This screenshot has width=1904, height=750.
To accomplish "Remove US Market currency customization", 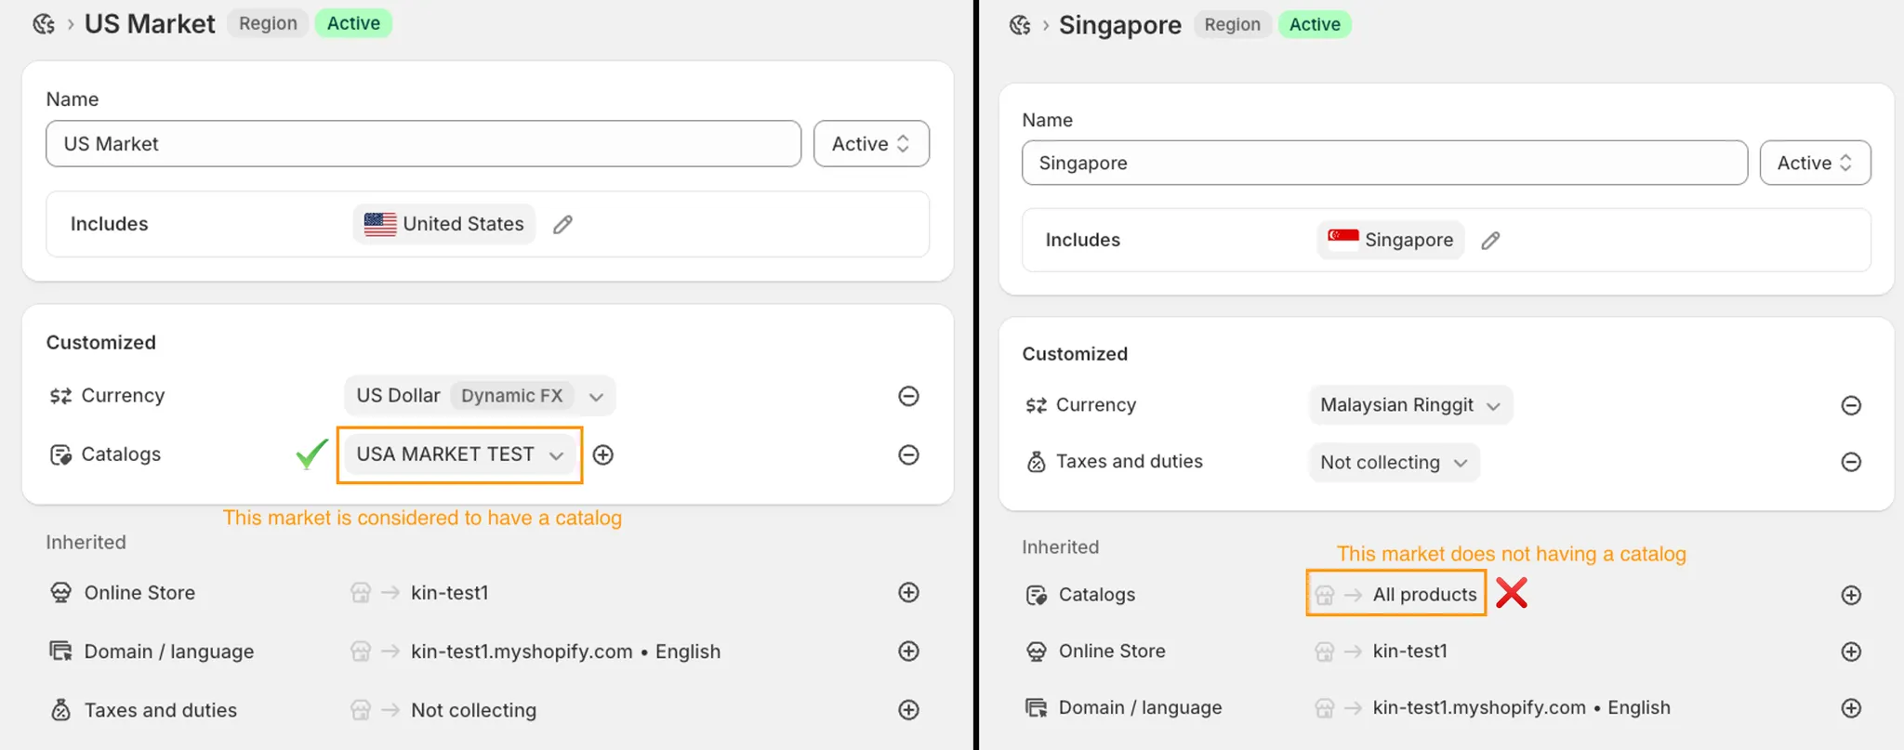I will coord(908,396).
